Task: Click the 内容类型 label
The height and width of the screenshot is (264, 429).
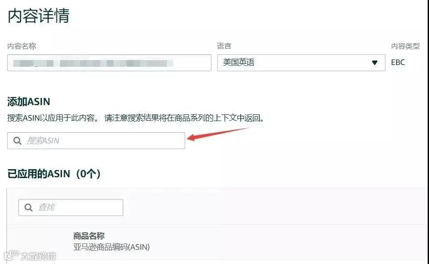Action: (x=405, y=46)
